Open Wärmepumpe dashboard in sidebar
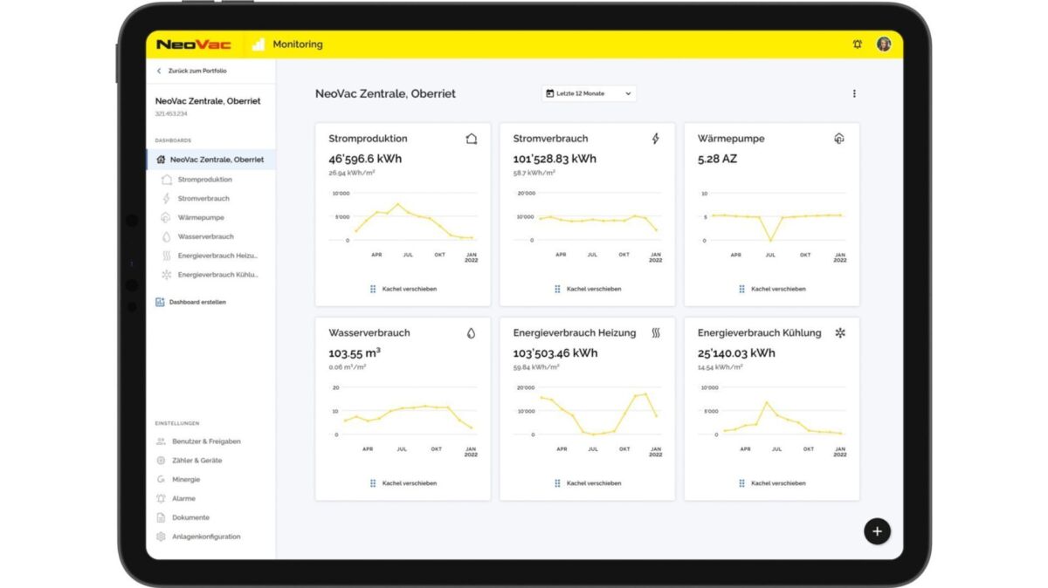 (x=201, y=218)
